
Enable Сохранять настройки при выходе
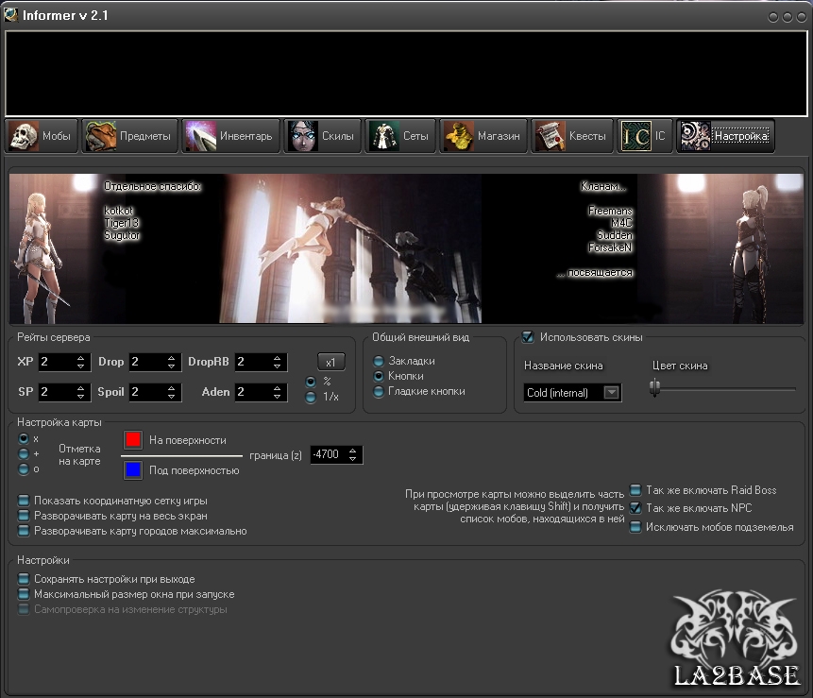tap(24, 579)
